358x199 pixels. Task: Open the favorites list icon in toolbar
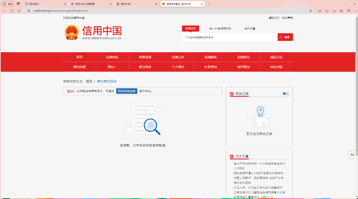[320, 11]
